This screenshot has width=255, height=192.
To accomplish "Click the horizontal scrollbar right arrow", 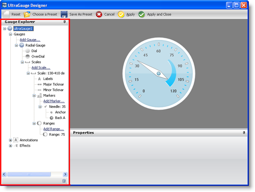I will click(x=65, y=174).
